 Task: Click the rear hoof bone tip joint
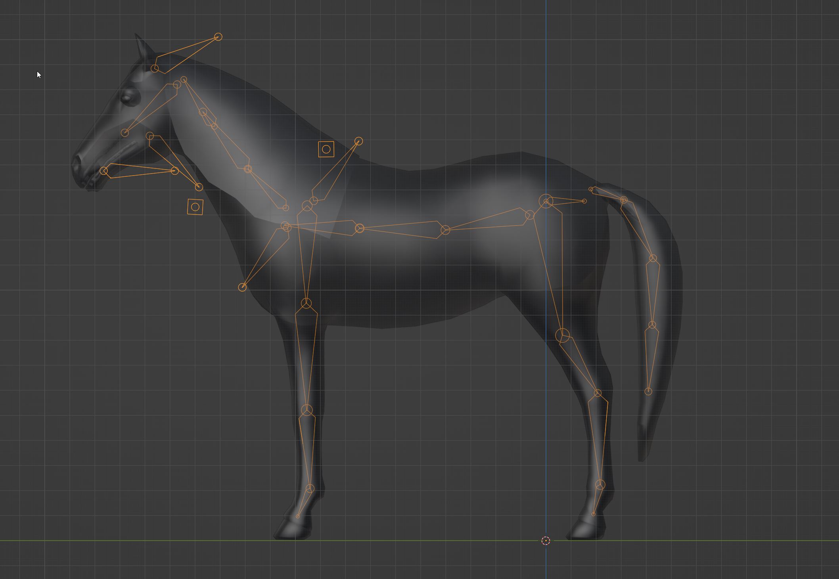tap(593, 514)
